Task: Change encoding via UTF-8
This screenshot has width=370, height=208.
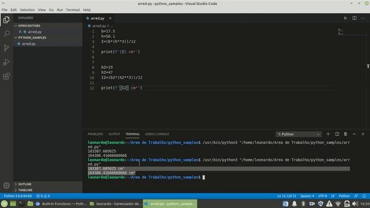Action: [x=323, y=196]
